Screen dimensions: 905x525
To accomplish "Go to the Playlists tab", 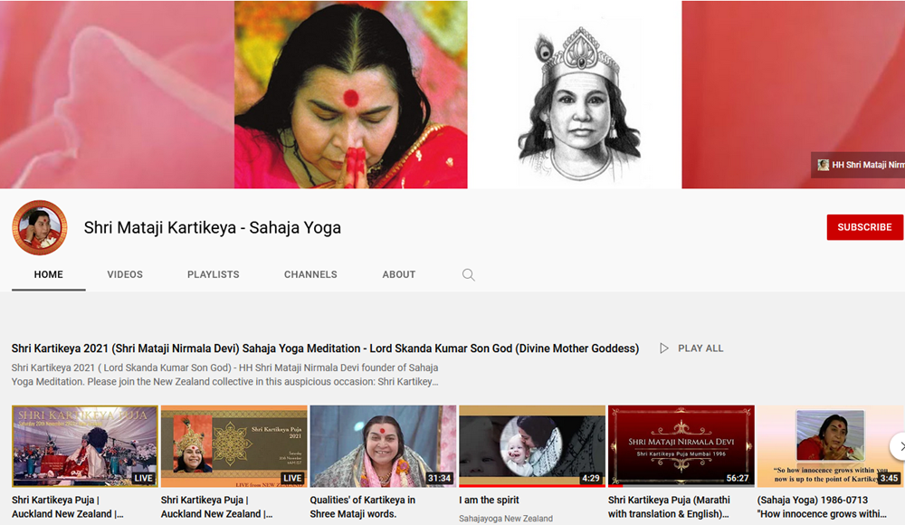I will tap(214, 274).
